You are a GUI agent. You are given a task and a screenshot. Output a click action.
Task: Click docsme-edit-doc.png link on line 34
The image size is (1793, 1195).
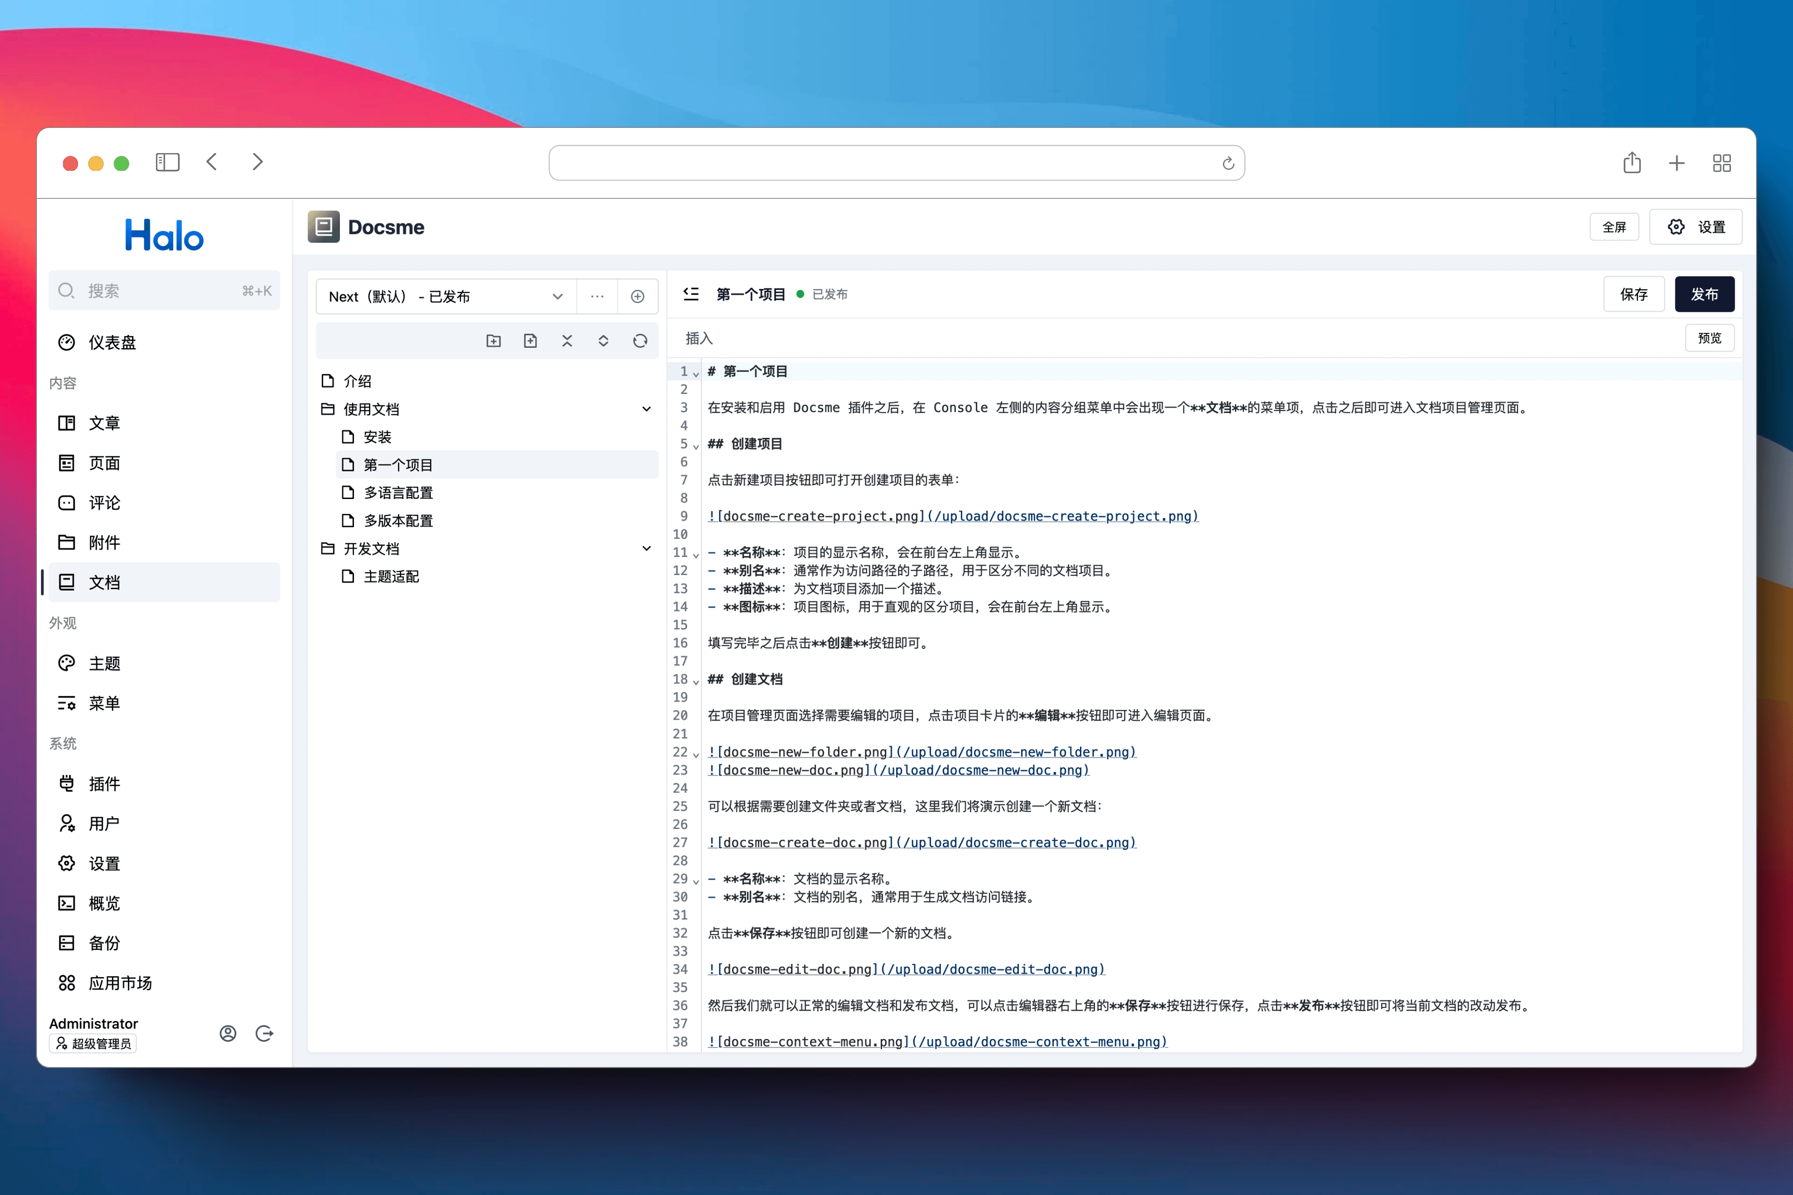click(x=906, y=970)
